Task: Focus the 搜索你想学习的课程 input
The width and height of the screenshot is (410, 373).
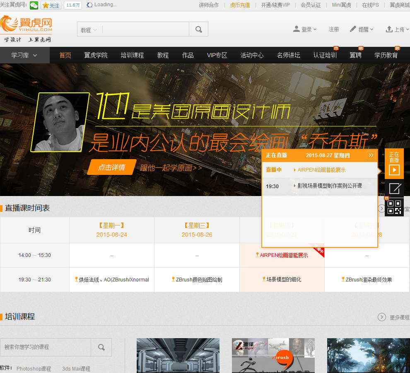Action: (x=46, y=347)
